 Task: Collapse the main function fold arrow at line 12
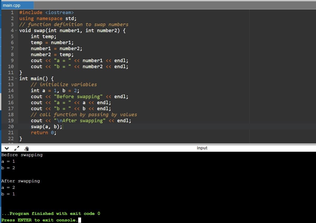[x=16, y=79]
